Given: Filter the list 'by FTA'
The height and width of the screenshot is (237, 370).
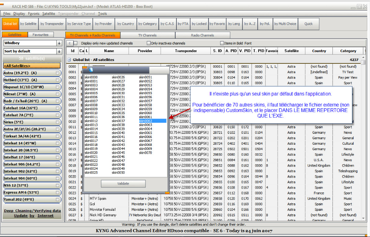Looking at the screenshot, I should click(x=183, y=24).
